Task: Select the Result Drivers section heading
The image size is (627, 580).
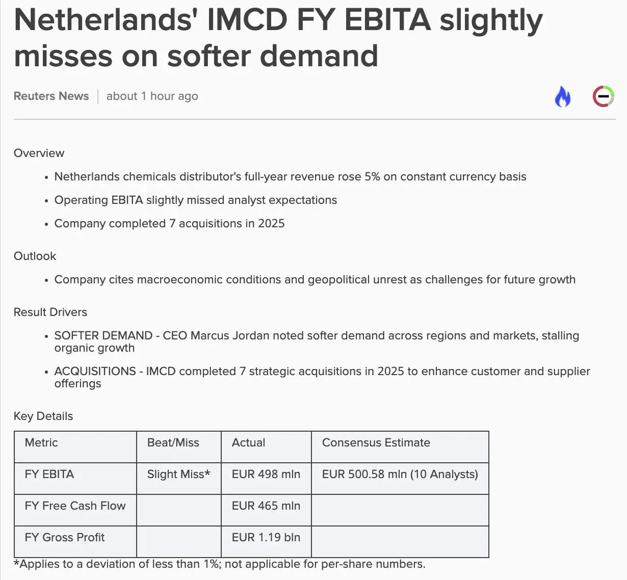Action: [50, 312]
